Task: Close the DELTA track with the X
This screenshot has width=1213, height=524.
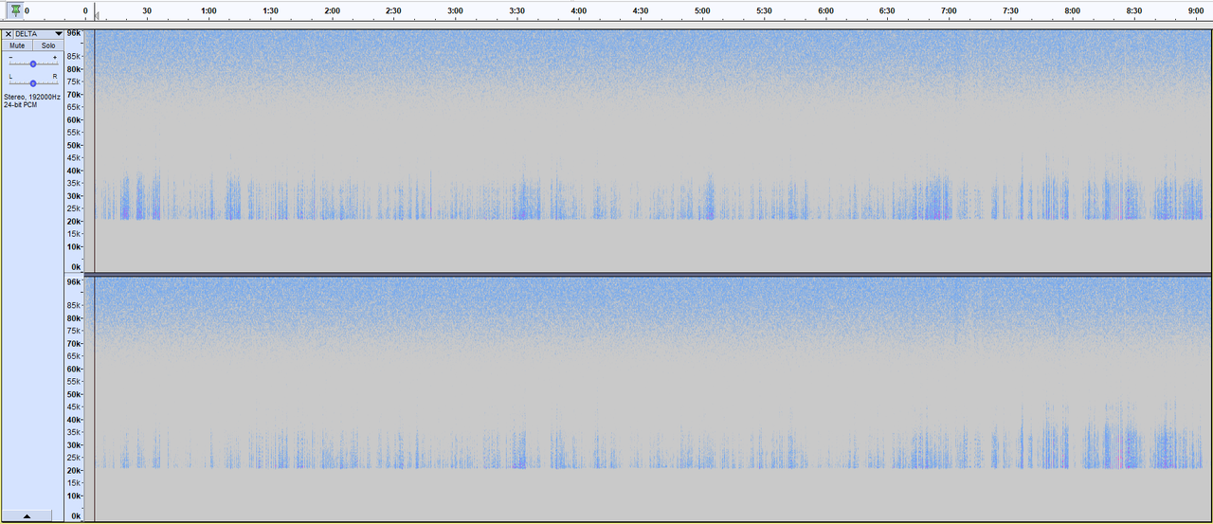Action: (9, 34)
